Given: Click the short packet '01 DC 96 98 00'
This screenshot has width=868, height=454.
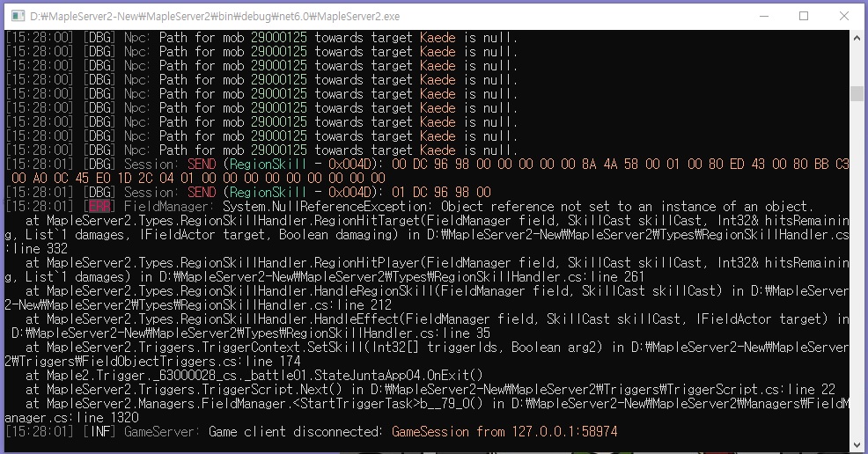Looking at the screenshot, I should tap(441, 193).
